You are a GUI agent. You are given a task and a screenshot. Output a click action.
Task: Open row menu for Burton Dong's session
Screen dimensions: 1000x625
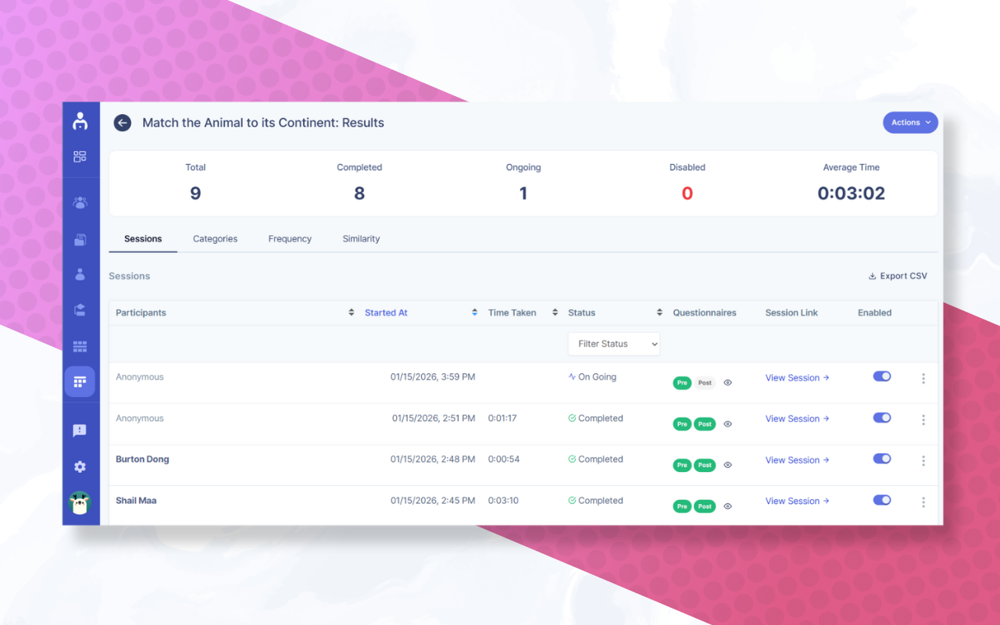coord(923,461)
